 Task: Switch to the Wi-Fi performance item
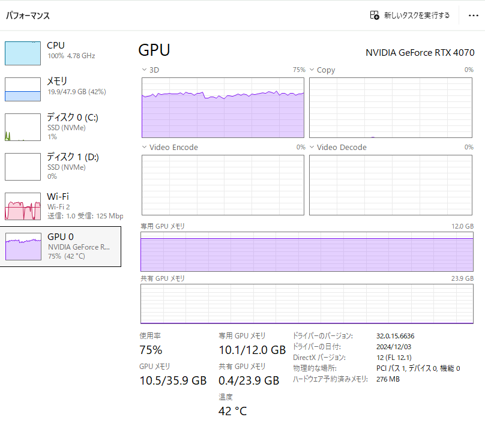[58, 197]
